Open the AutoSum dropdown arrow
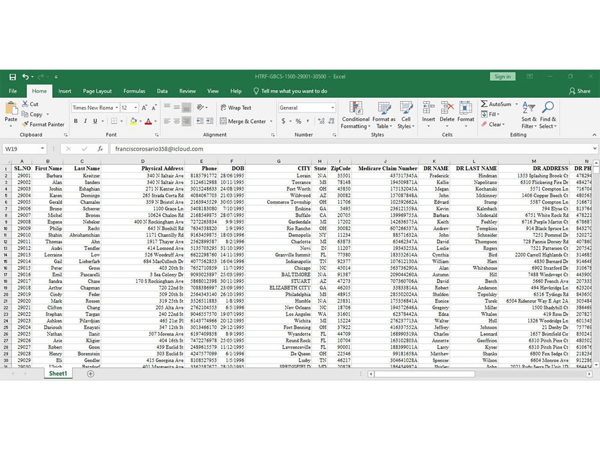The height and width of the screenshot is (450, 600). 516,104
